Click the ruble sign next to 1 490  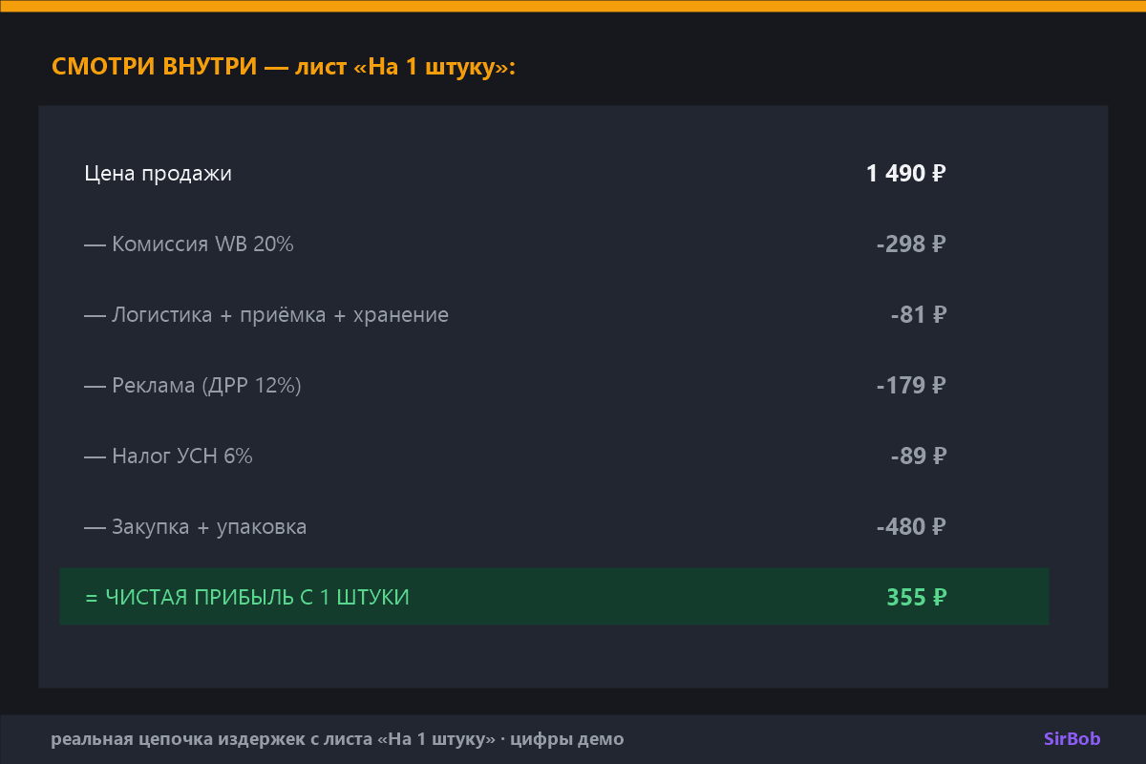click(938, 174)
